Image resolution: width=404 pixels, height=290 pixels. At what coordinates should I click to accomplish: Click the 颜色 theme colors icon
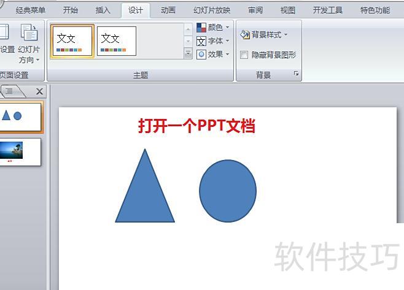pos(201,27)
